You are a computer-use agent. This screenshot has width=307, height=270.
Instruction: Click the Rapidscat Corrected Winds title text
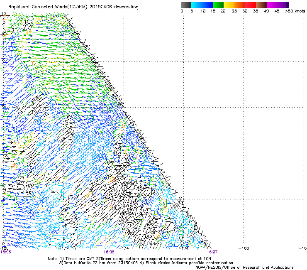pos(73,7)
